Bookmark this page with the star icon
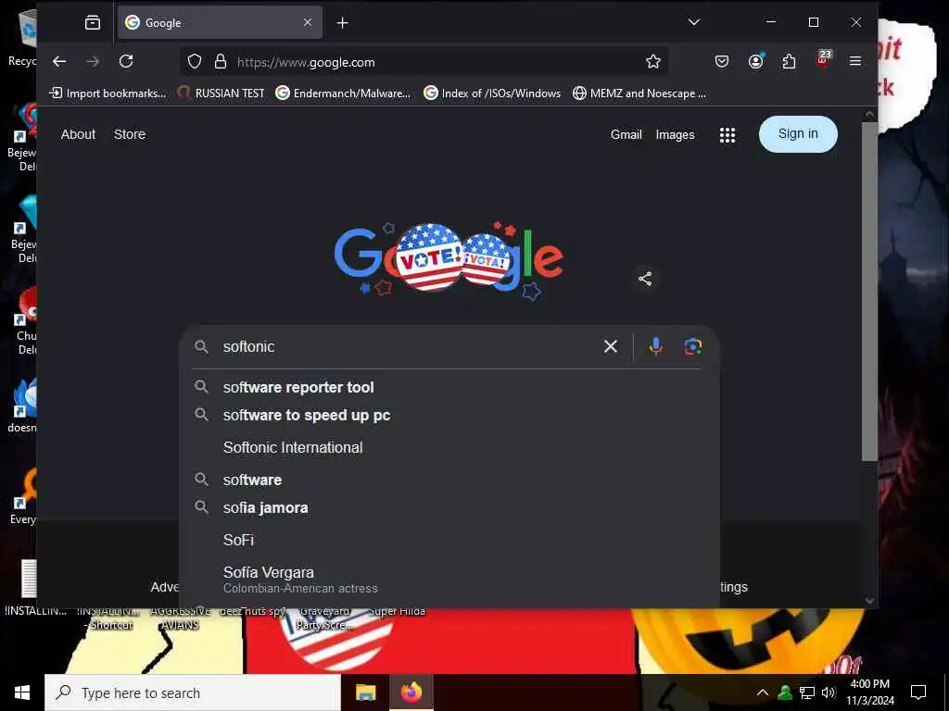This screenshot has height=711, width=949. click(x=653, y=61)
